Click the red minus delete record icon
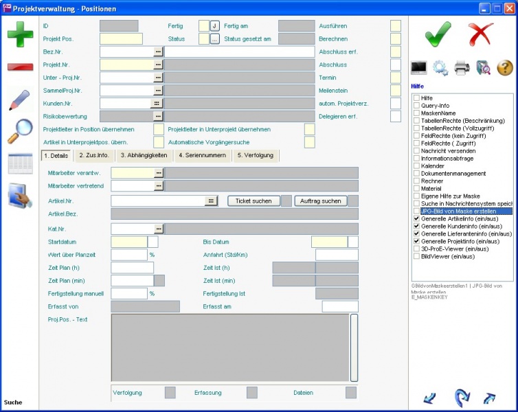 [20, 67]
